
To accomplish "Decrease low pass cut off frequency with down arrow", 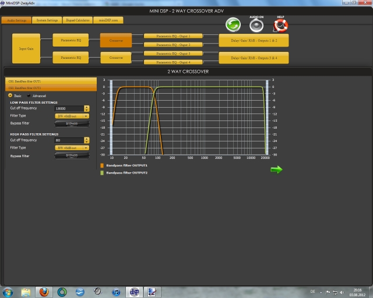I will coord(87,110).
